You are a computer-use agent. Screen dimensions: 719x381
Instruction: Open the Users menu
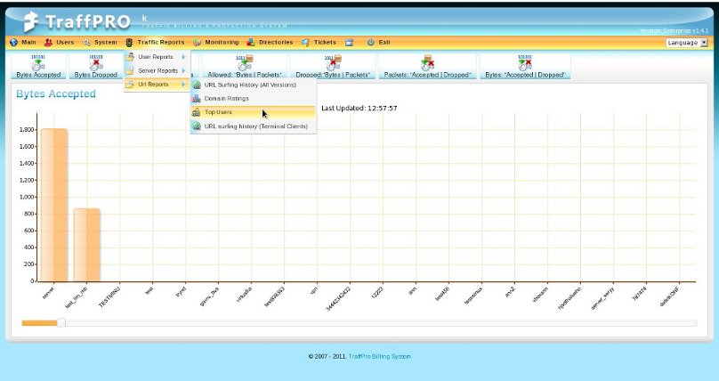[60, 42]
